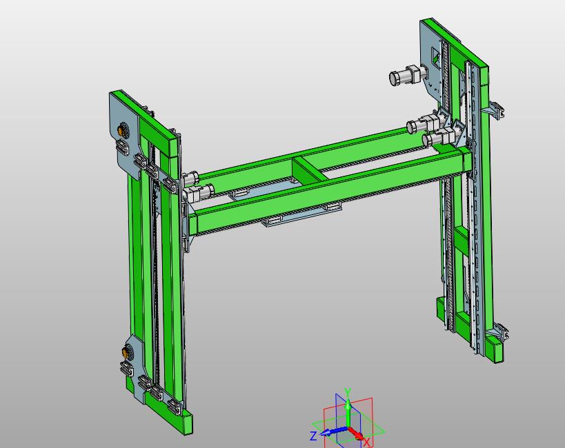Screen dimensions: 565x448
Task: Click the red X axis arrow on triad
Action: pyautogui.click(x=356, y=434)
